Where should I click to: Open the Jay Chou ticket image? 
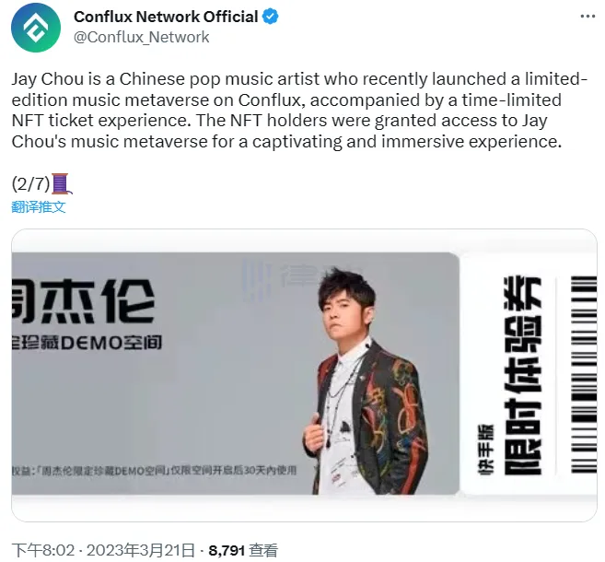304,375
